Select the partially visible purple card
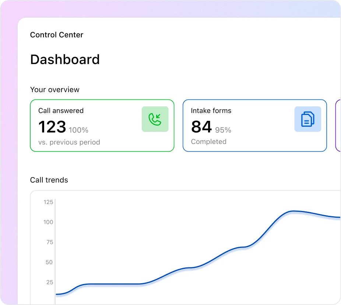This screenshot has height=305, width=341. [x=338, y=126]
